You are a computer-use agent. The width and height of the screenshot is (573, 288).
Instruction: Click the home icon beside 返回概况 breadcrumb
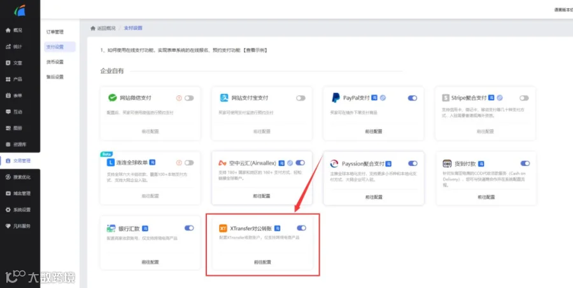click(x=93, y=28)
